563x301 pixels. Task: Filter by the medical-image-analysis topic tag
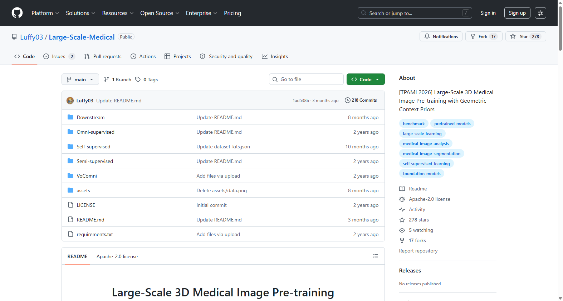point(426,144)
